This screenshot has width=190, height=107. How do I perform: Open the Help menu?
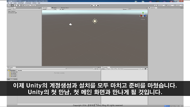(x=39, y=3)
